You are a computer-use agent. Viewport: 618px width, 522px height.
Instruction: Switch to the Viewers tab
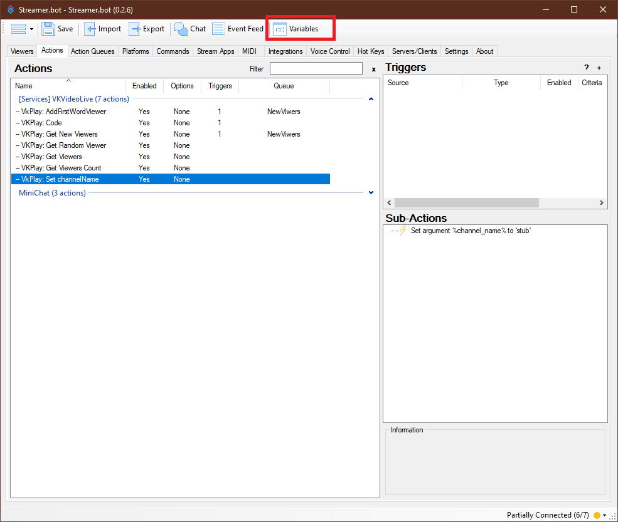22,51
